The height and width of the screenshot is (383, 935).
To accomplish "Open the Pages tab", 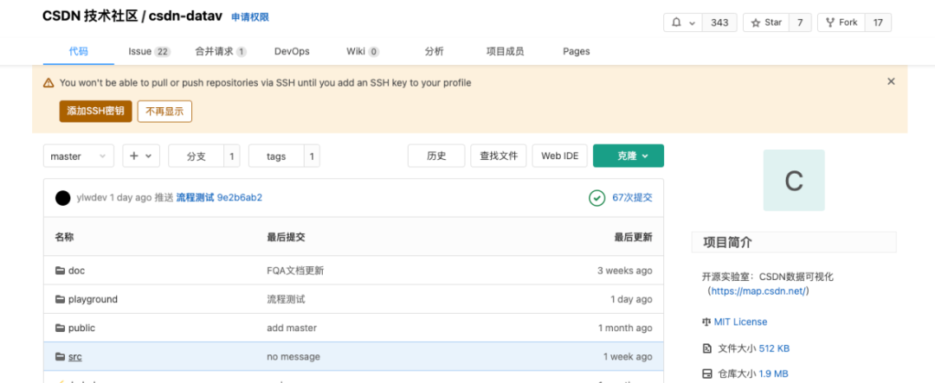I will [576, 51].
